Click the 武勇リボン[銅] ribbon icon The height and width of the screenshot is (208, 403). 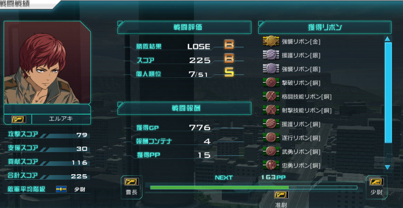coord(271,152)
